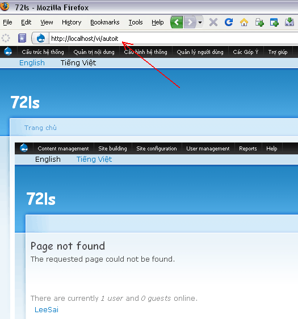
Task: Click the blue Reload page icon
Action: [229, 22]
